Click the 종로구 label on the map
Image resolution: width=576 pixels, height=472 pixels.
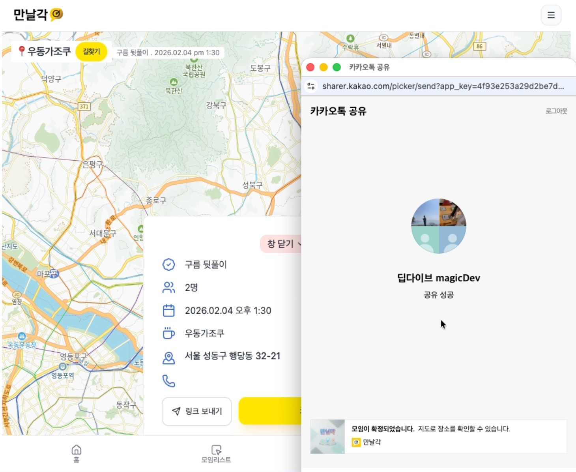click(x=156, y=200)
